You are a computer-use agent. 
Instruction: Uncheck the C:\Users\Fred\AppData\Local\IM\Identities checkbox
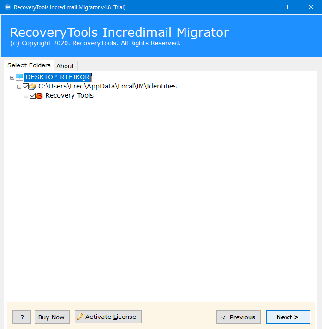pyautogui.click(x=26, y=87)
